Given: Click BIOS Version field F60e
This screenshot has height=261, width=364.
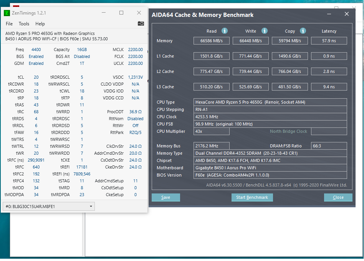Looking at the screenshot, I should [270, 175].
